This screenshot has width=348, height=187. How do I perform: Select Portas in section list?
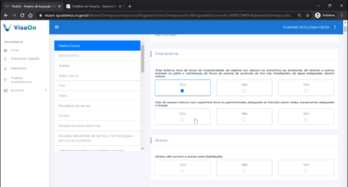pyautogui.click(x=97, y=116)
